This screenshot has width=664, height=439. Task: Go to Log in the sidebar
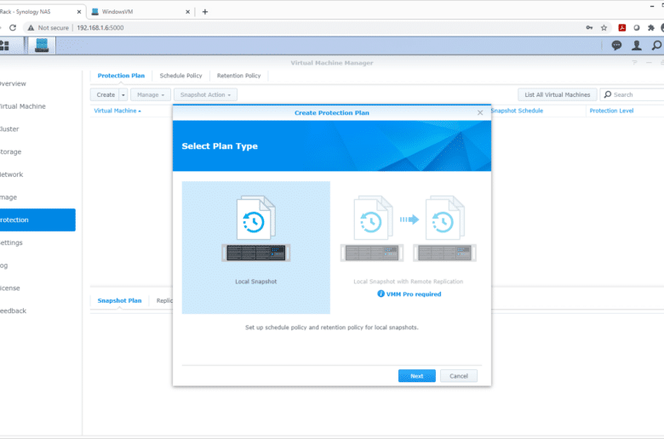point(4,265)
